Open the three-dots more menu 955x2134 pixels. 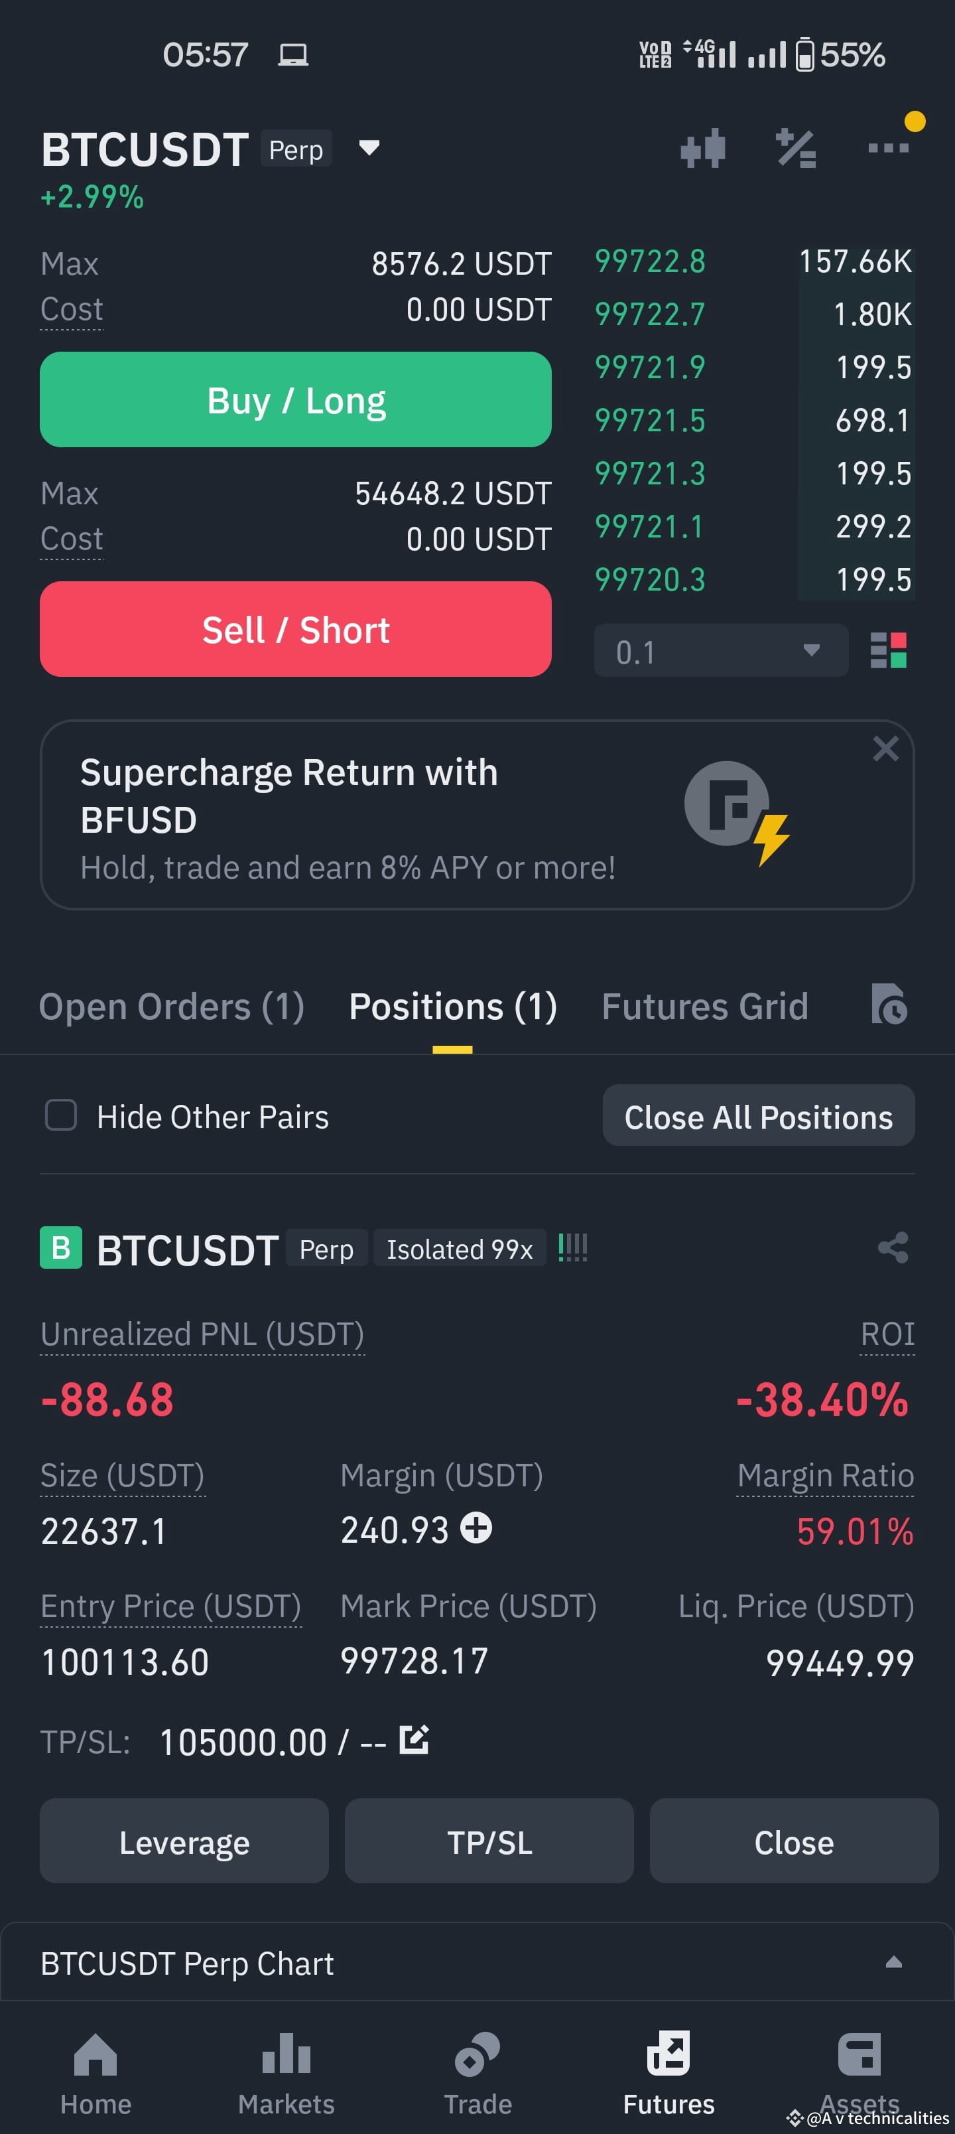888,148
